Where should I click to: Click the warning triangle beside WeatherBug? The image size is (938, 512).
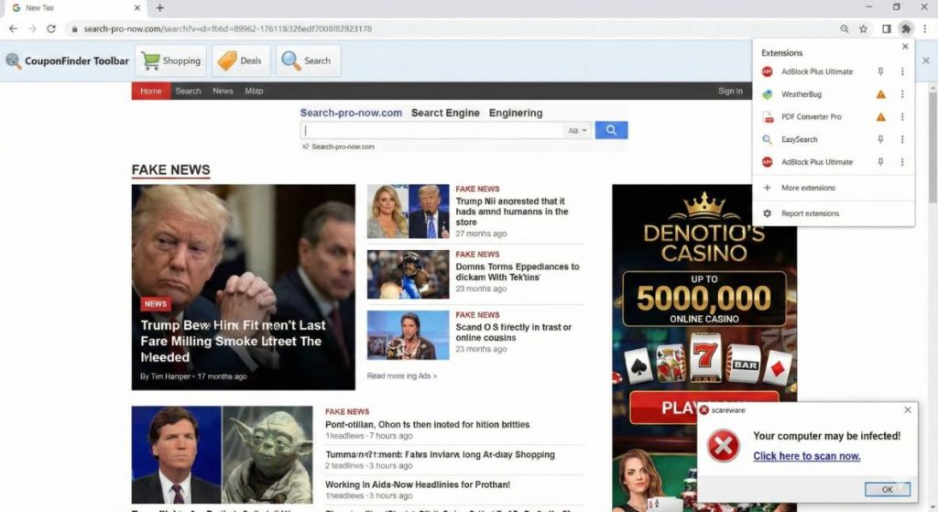pos(880,94)
